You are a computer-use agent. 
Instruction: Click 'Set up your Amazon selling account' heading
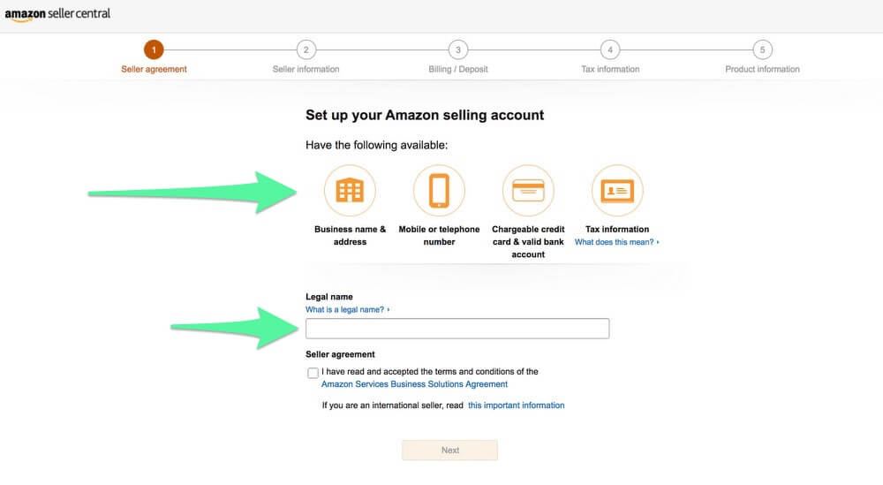click(x=425, y=115)
